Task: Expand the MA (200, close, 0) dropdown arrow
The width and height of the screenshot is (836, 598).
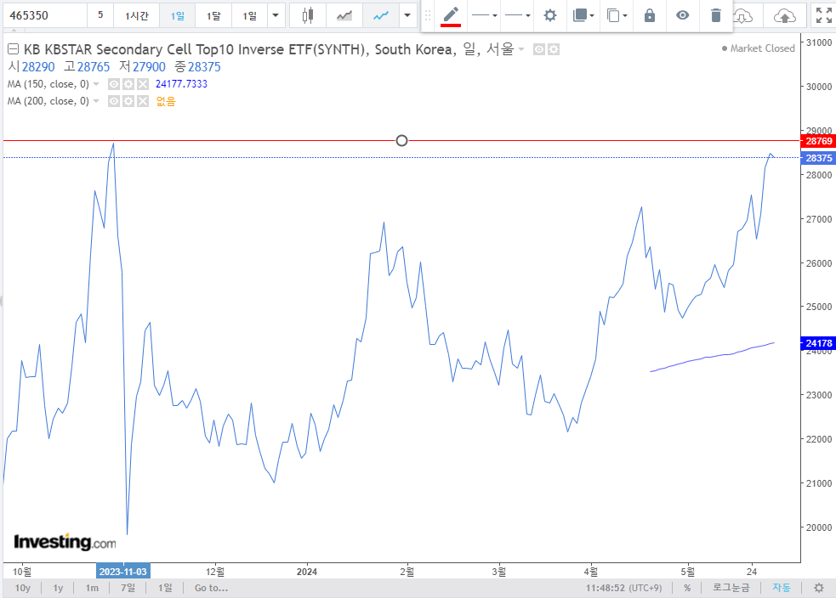Action: click(96, 101)
